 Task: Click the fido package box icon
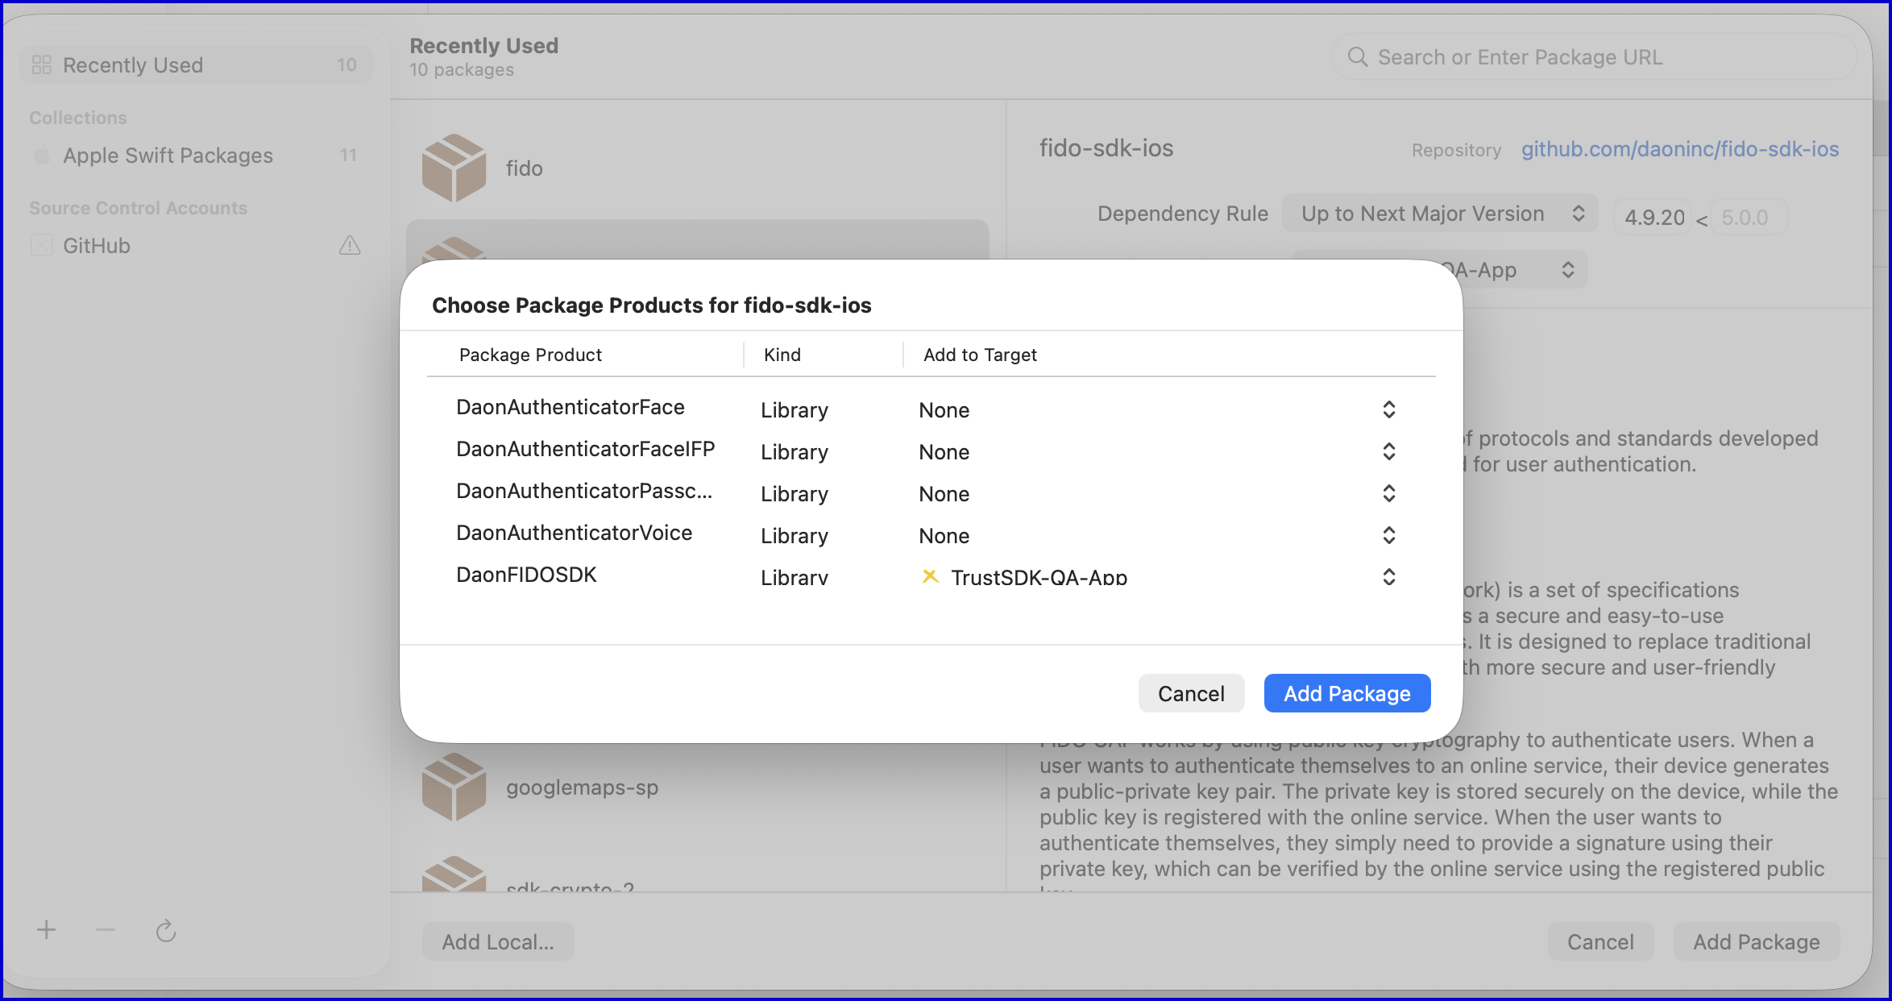point(454,168)
